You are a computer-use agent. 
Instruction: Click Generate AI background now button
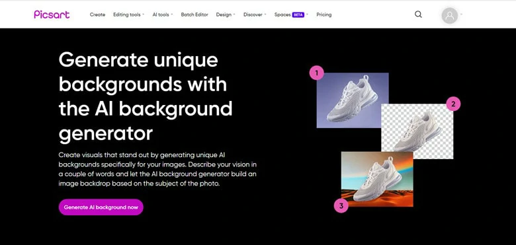101,207
